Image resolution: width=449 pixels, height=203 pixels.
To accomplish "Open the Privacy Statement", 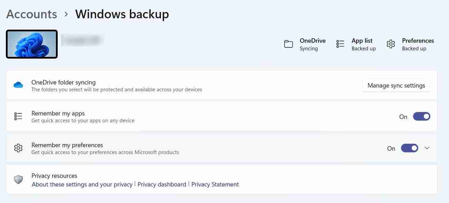I will [x=215, y=184].
